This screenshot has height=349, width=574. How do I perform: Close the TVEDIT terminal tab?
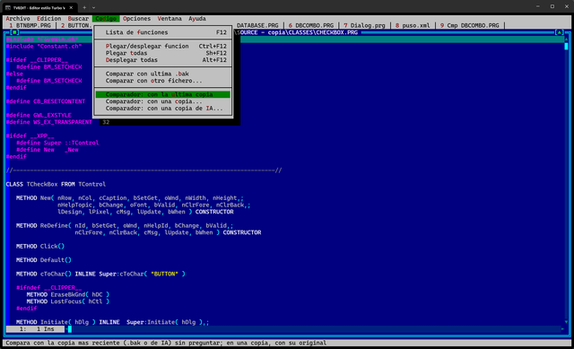tap(71, 7)
